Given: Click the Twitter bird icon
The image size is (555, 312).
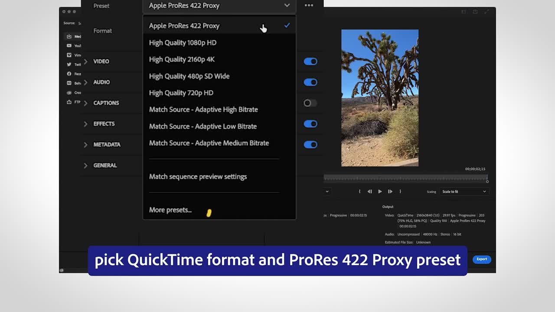Looking at the screenshot, I should pos(69,65).
